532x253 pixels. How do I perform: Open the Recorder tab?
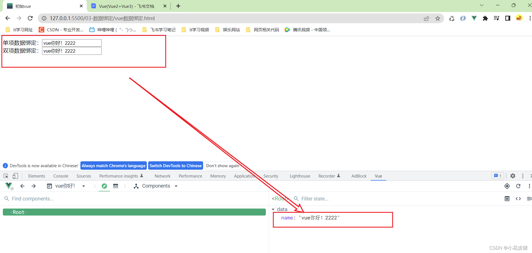[x=329, y=176]
